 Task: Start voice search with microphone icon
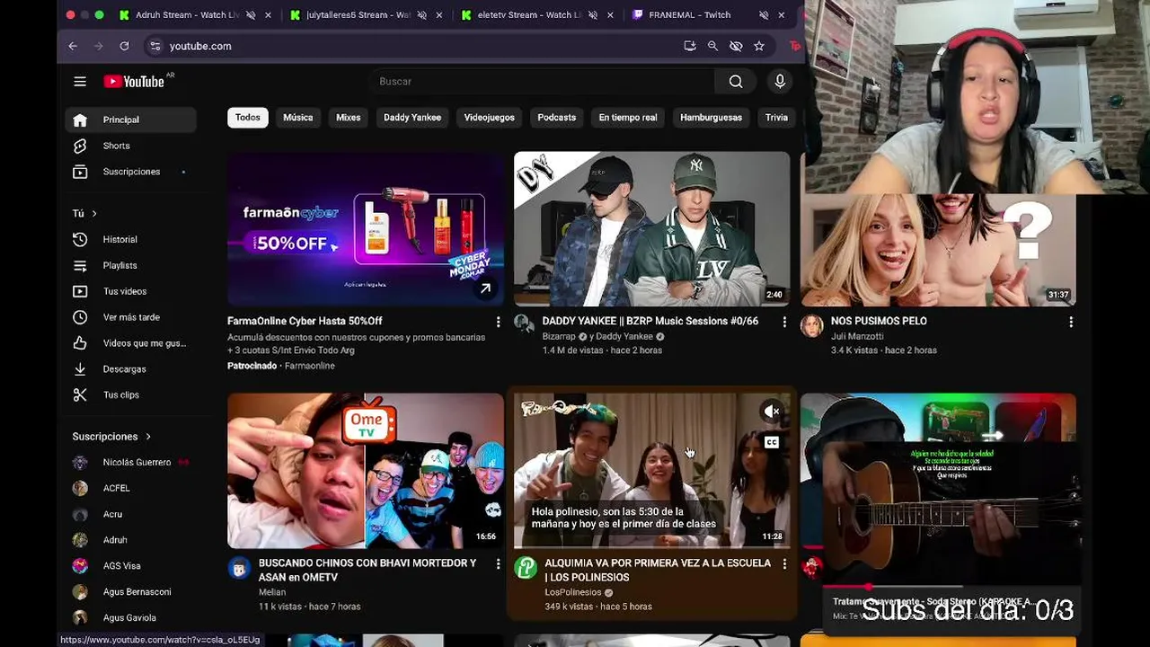click(x=780, y=82)
